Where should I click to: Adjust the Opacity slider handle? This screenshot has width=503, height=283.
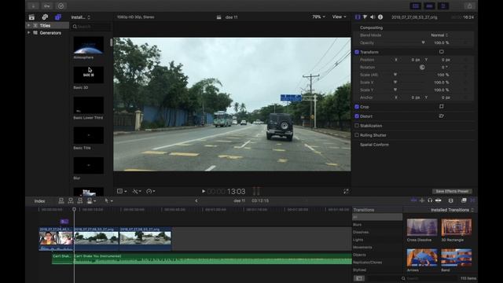[x=423, y=42]
